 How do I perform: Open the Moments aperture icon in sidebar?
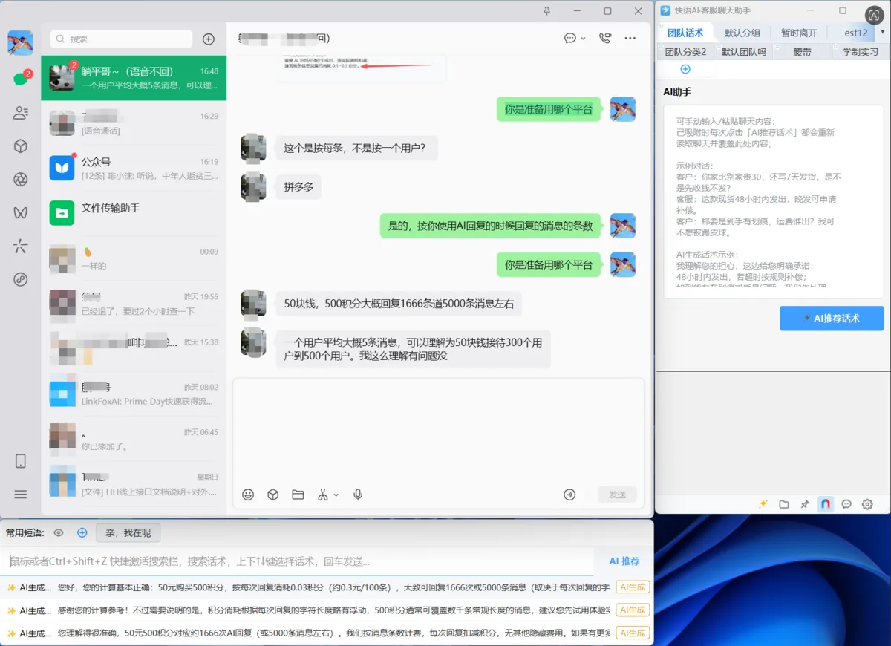20,180
